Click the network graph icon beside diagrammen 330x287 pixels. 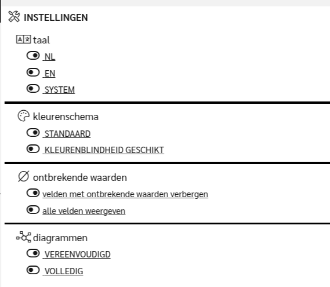[x=24, y=237]
